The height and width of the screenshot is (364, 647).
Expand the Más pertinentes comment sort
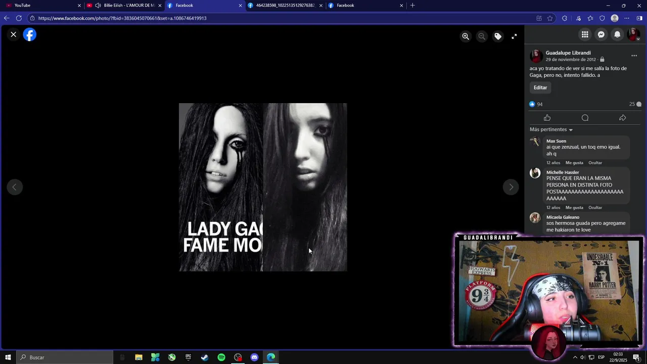click(551, 129)
